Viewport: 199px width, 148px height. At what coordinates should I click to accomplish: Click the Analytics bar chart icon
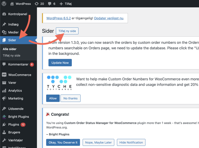coord(4,90)
